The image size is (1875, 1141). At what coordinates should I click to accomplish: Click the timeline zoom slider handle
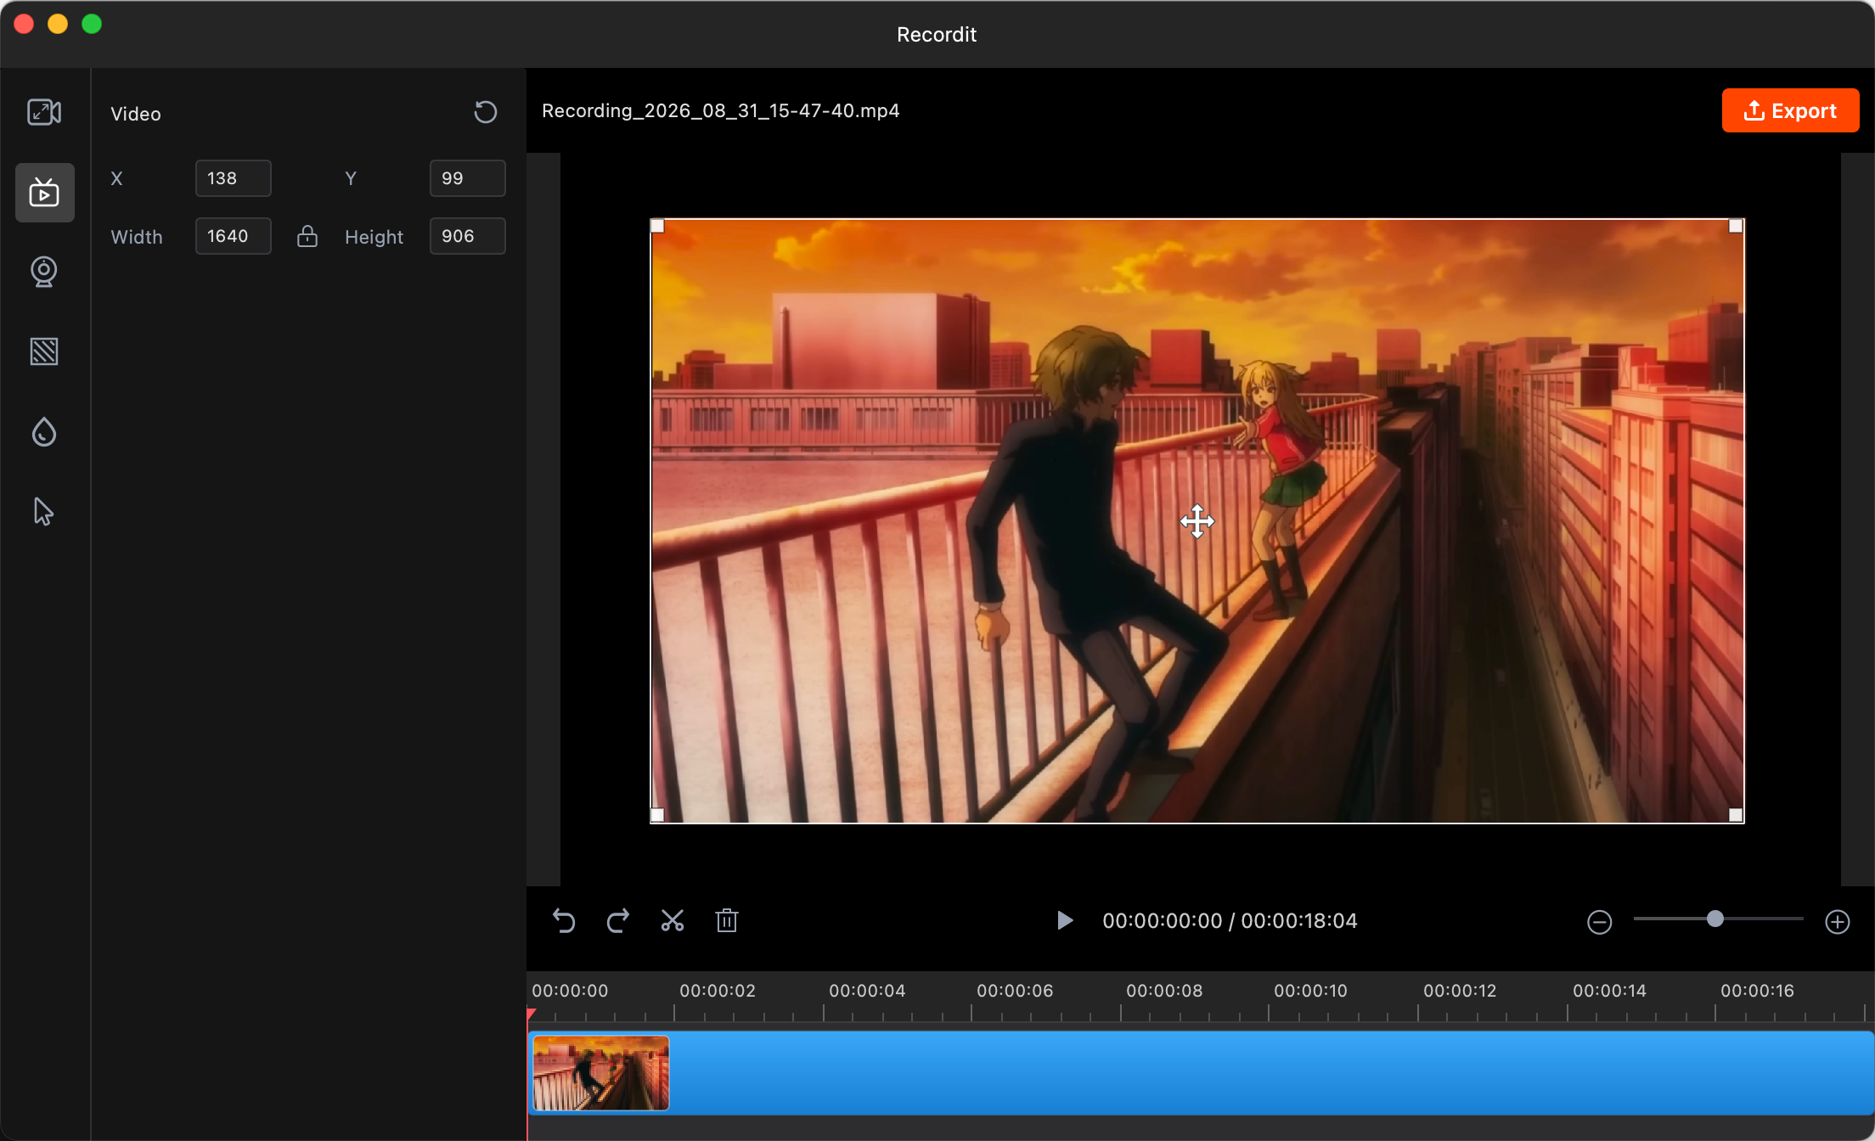(1715, 919)
